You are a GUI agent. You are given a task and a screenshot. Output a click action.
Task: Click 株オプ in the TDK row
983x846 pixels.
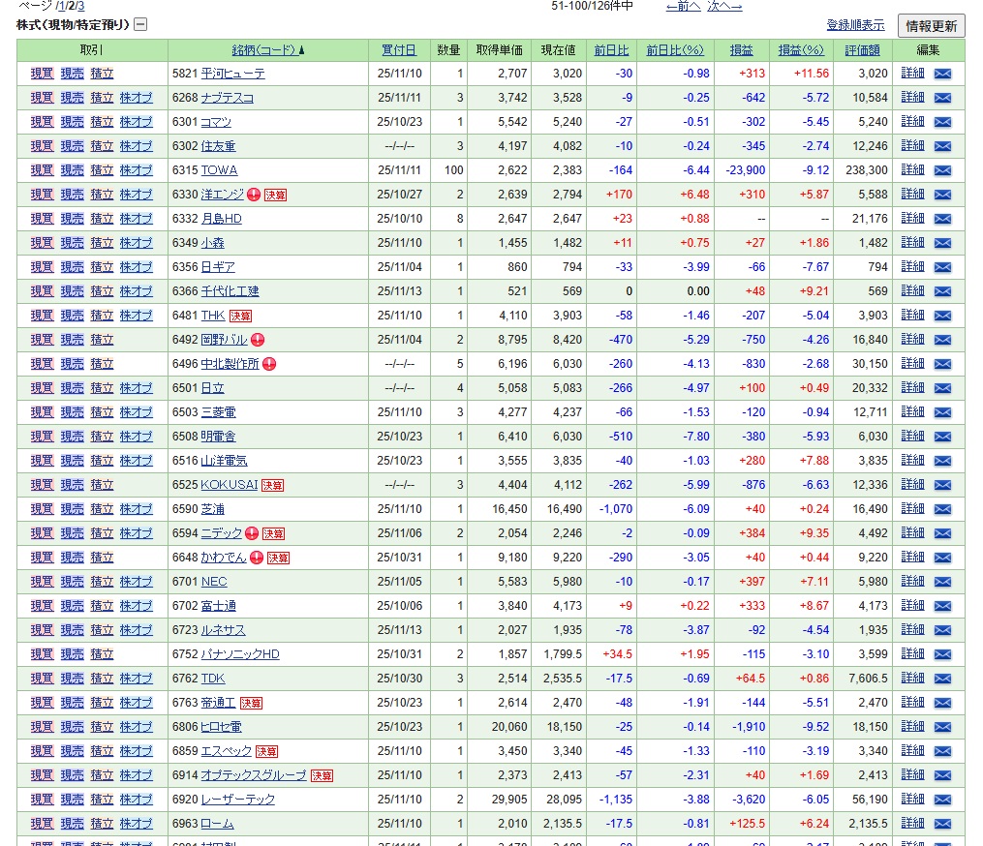coord(136,679)
